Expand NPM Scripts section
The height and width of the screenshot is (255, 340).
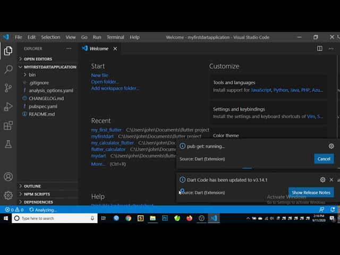[x=48, y=194]
